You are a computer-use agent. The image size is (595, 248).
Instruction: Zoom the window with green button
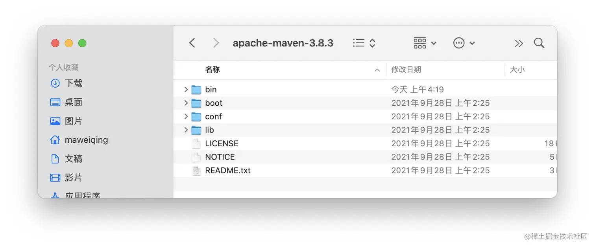point(82,43)
